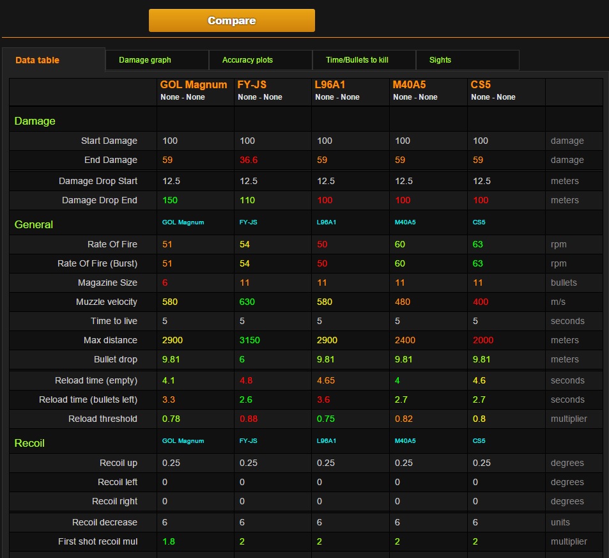Select the Recoil section heading
This screenshot has height=558, width=609.
[29, 443]
